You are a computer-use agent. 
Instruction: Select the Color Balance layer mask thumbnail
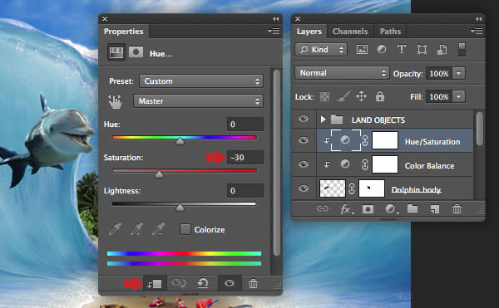click(x=385, y=164)
